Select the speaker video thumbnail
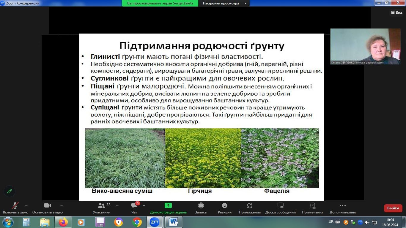The height and width of the screenshot is (228, 406). (x=365, y=47)
